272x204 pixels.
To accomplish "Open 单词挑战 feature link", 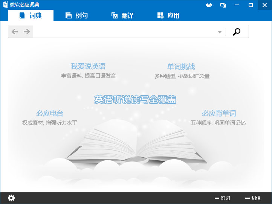I will pos(181,67).
